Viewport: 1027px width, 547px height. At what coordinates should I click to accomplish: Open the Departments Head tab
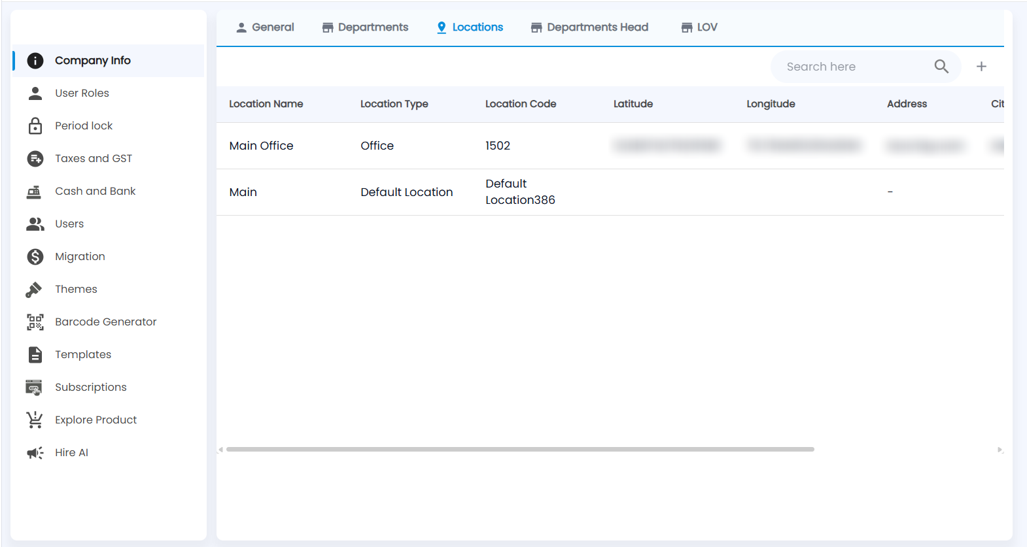click(x=589, y=27)
